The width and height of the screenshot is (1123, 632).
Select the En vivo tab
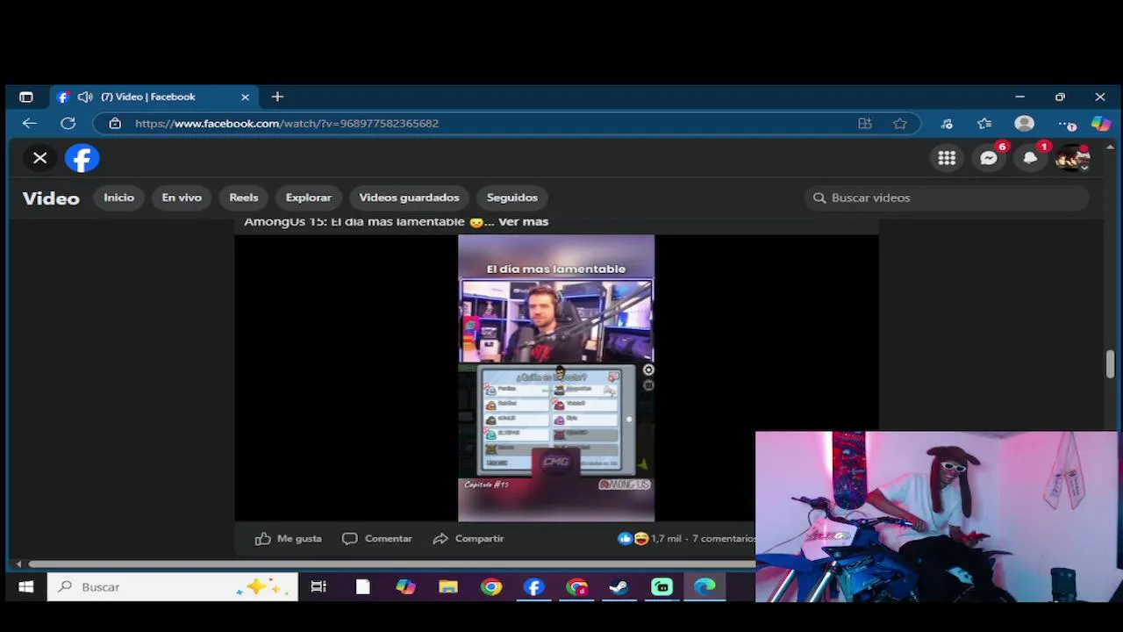coord(182,197)
